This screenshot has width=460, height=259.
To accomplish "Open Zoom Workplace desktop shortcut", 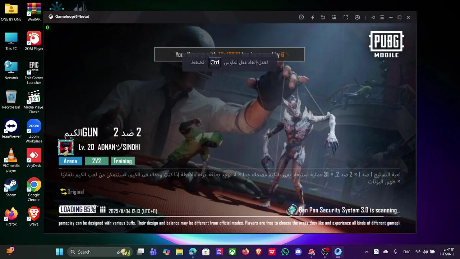I will (34, 131).
